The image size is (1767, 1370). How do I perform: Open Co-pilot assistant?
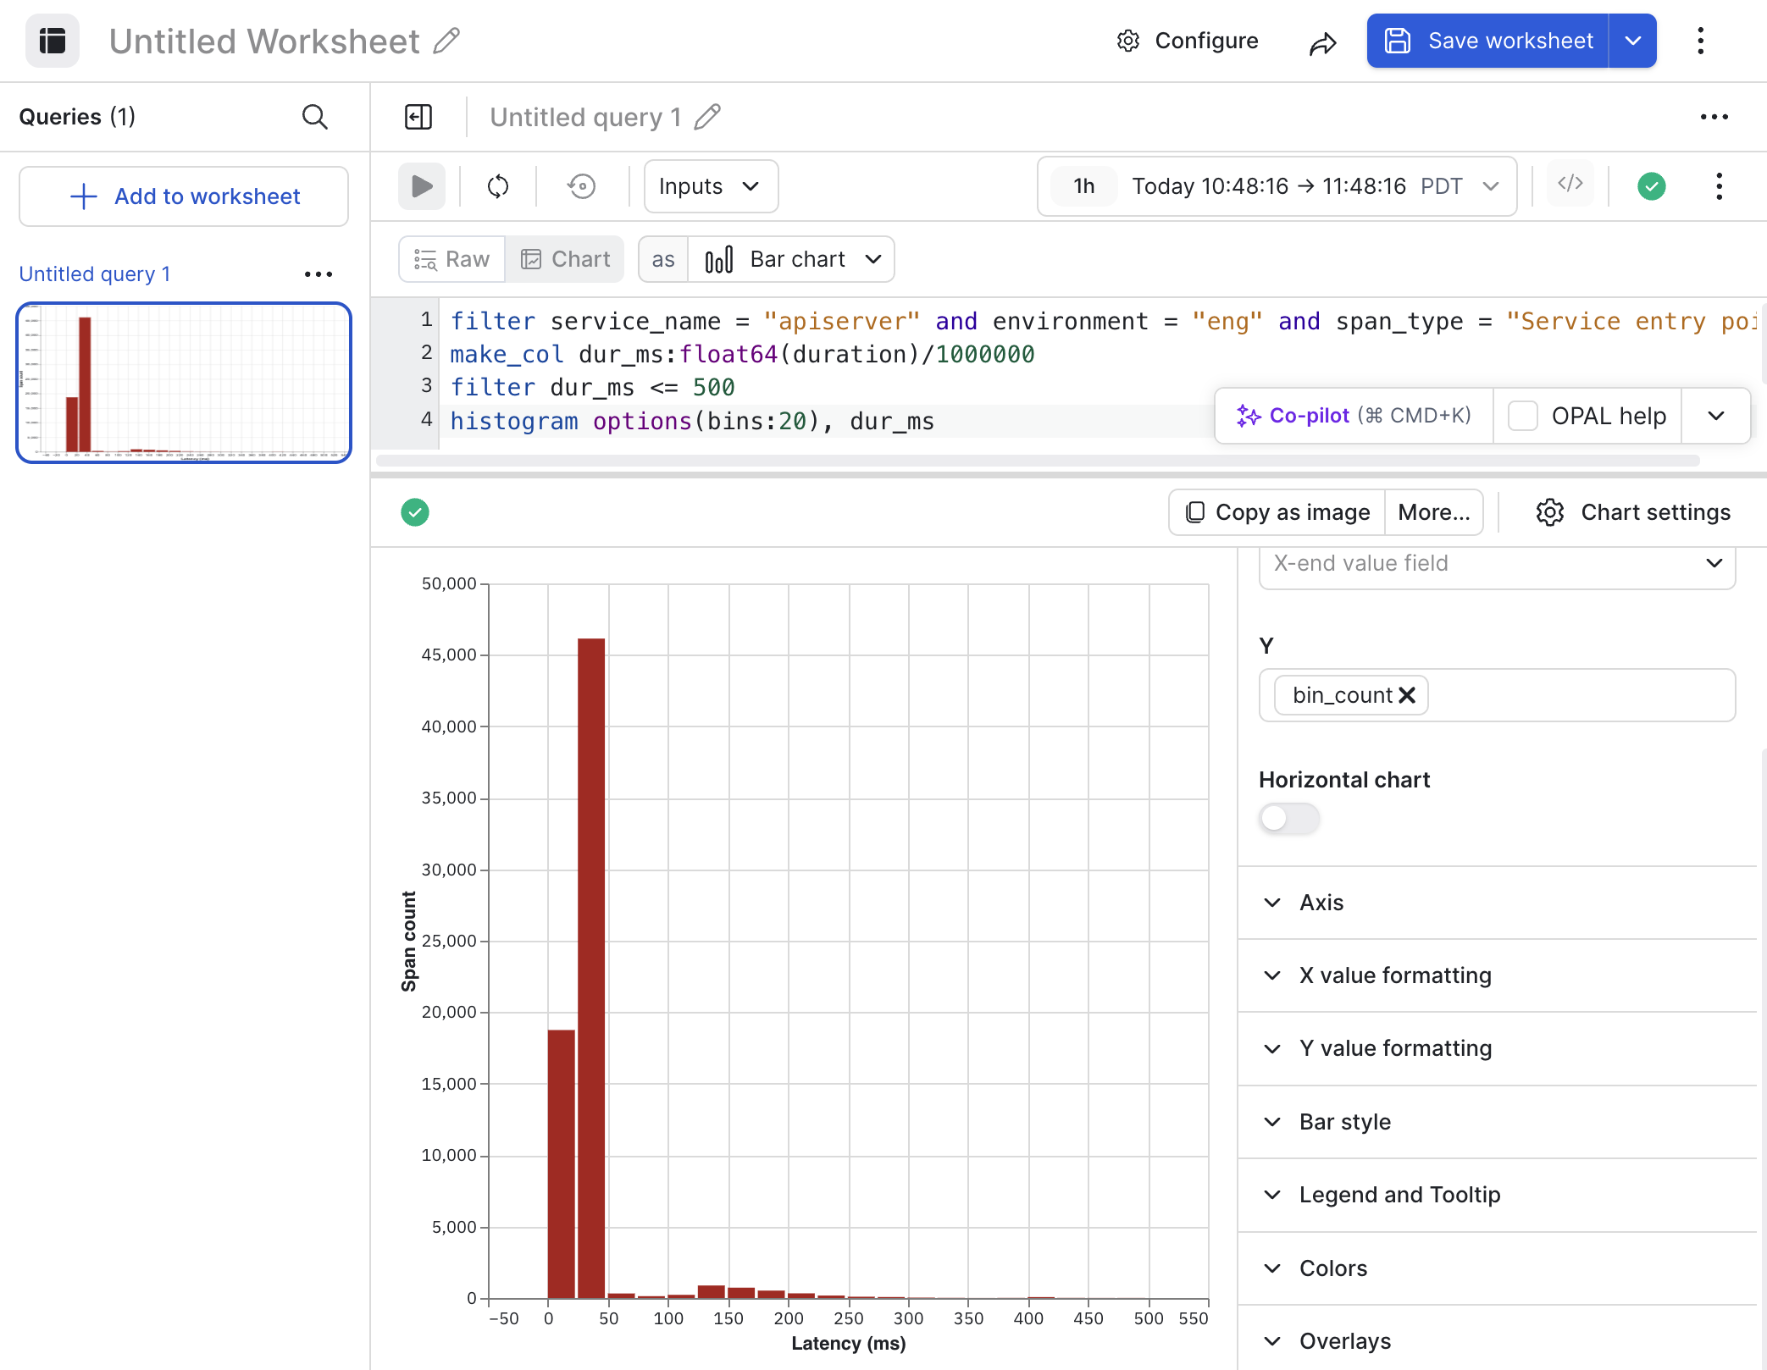pyautogui.click(x=1354, y=416)
